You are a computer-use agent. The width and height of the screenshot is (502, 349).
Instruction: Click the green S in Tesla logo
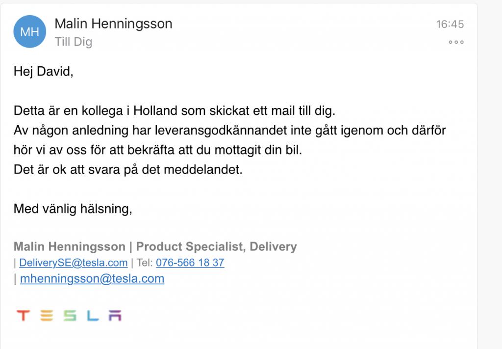click(x=70, y=315)
